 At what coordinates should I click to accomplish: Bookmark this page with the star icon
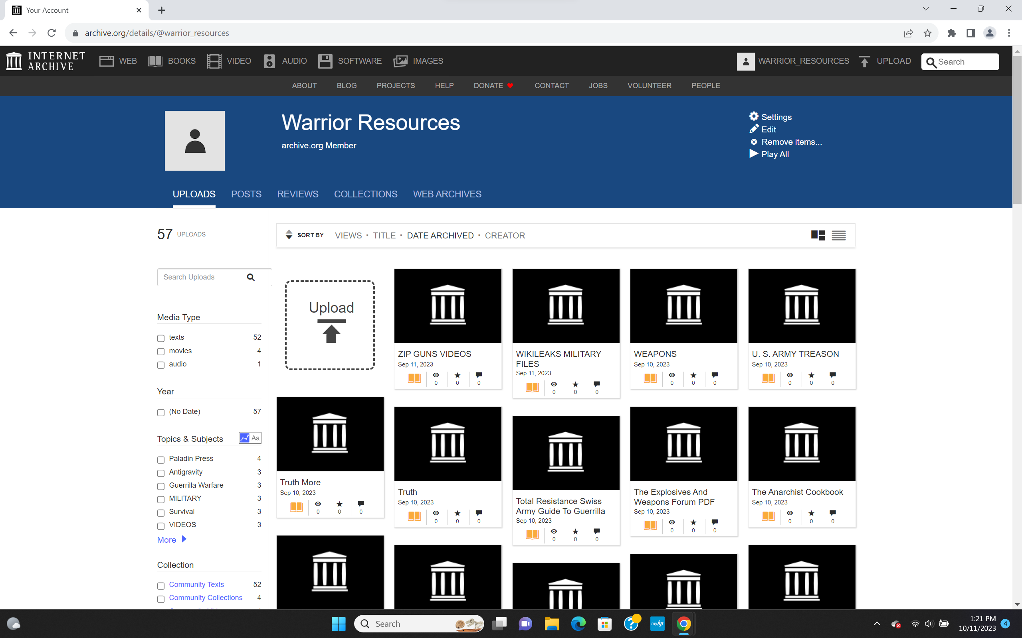pyautogui.click(x=927, y=33)
